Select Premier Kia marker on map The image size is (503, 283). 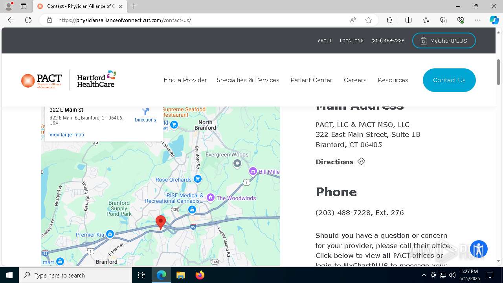tap(110, 234)
